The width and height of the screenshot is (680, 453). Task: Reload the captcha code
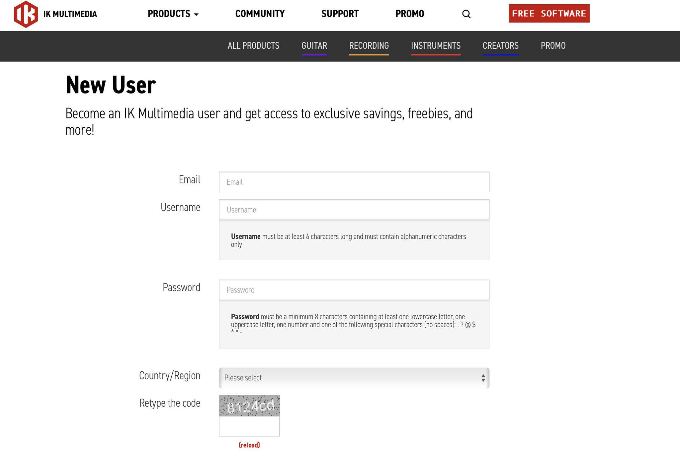click(x=249, y=445)
